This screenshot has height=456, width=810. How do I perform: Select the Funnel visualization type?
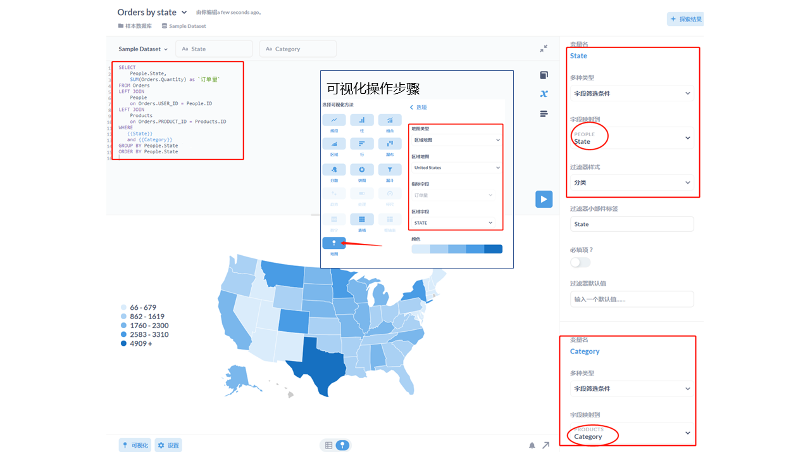click(x=390, y=169)
